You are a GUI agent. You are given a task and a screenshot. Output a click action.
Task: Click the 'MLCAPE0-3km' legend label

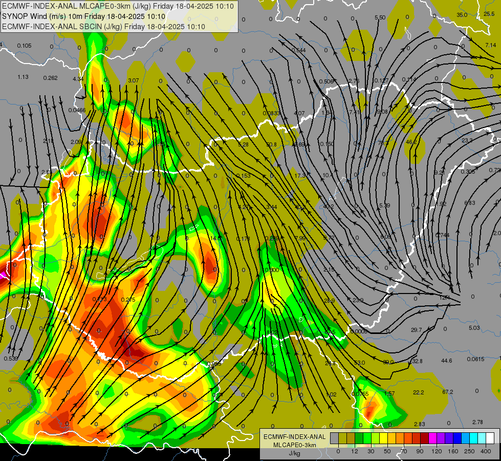(294, 445)
